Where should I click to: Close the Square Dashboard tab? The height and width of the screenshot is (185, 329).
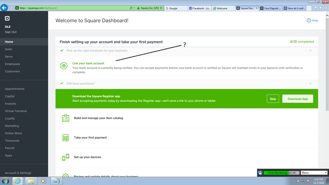(x=257, y=8)
